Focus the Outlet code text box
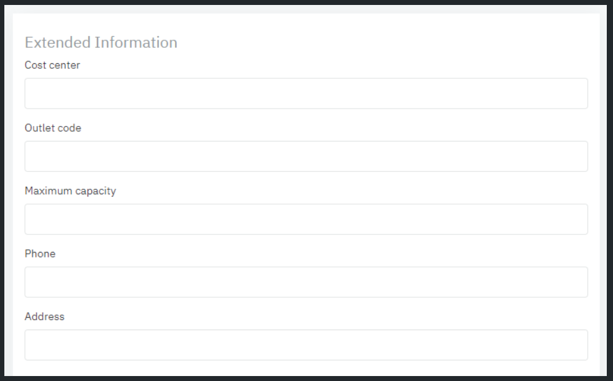 point(306,156)
